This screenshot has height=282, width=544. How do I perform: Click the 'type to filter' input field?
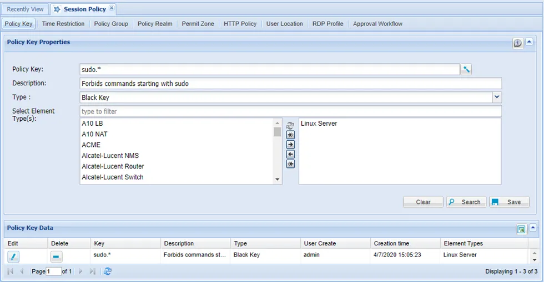pos(290,111)
